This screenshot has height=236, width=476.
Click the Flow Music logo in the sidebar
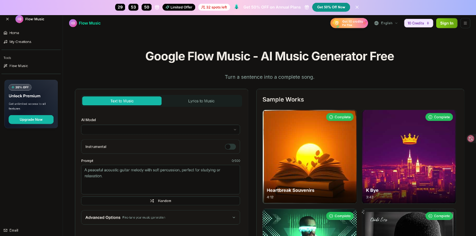(x=19, y=19)
